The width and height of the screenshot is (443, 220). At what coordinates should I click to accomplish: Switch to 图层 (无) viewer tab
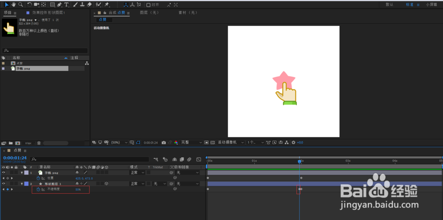point(149,13)
